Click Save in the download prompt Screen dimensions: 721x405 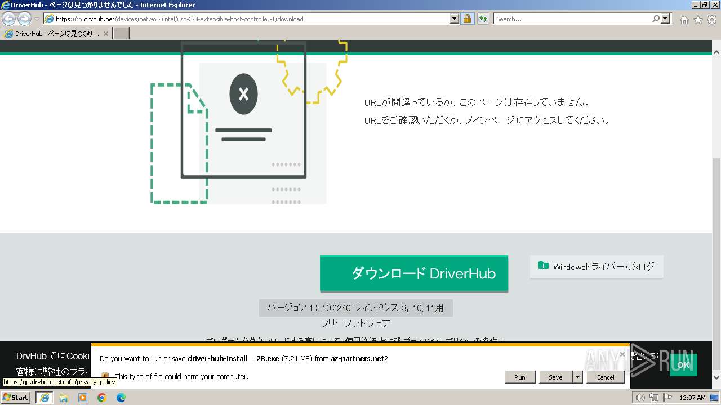point(555,377)
